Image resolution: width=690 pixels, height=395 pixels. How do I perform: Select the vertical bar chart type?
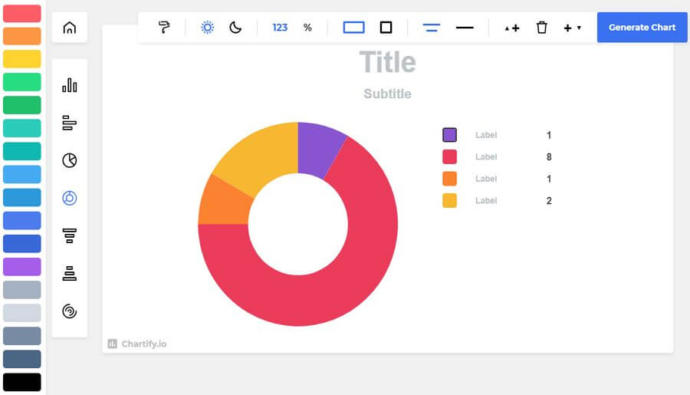point(70,84)
